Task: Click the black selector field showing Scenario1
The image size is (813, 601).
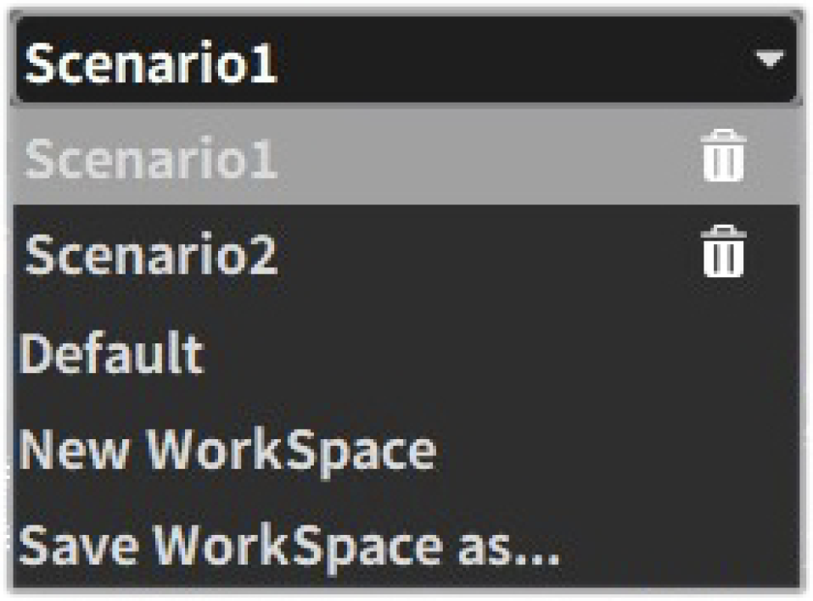Action: coord(339,61)
